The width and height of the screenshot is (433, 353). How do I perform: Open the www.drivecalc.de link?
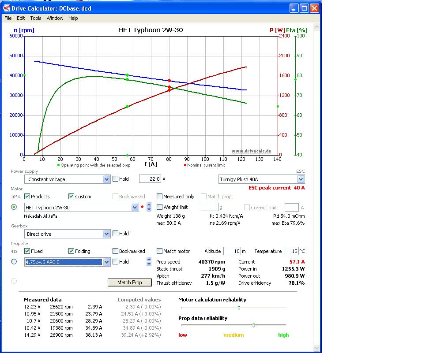(251, 151)
